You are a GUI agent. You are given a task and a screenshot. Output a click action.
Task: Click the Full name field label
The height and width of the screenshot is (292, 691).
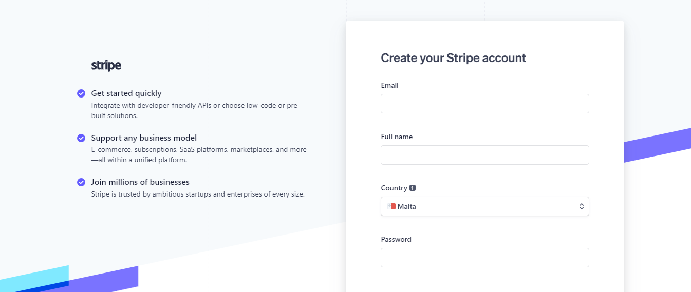397,137
